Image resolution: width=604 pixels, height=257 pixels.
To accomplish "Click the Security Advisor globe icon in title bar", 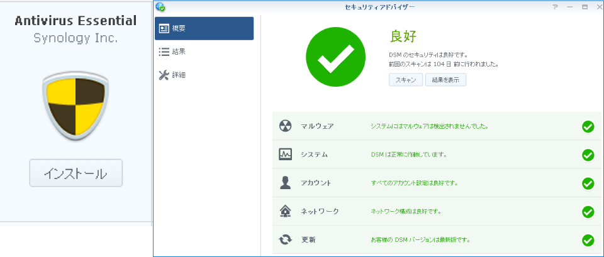I will pos(160,7).
